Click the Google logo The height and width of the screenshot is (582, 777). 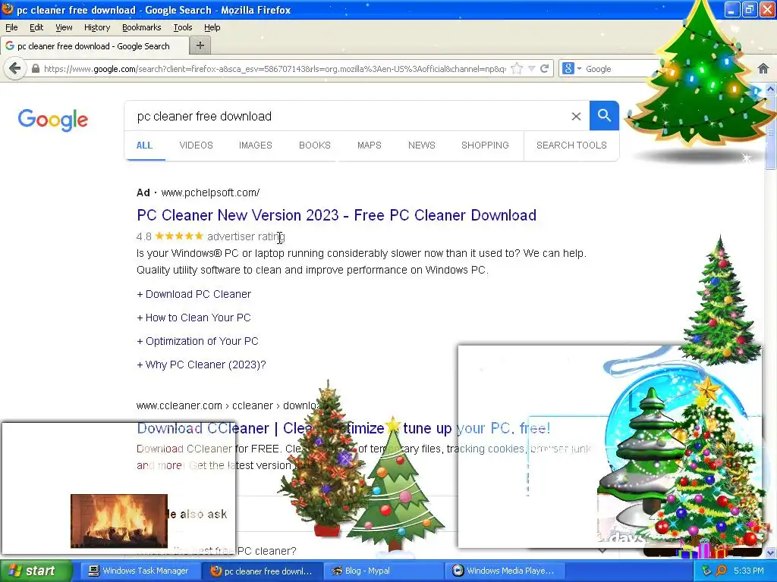53,120
